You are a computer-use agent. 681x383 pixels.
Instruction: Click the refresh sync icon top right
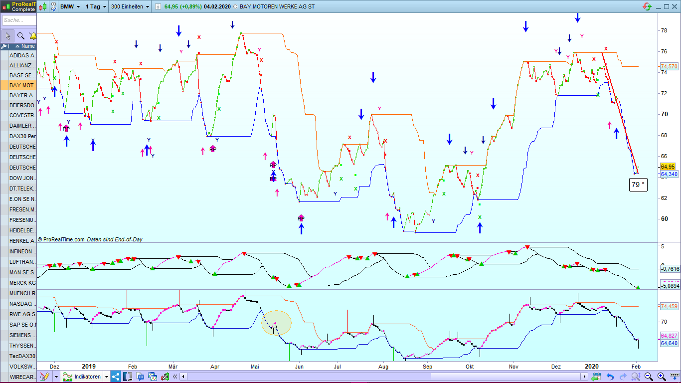[x=647, y=6]
